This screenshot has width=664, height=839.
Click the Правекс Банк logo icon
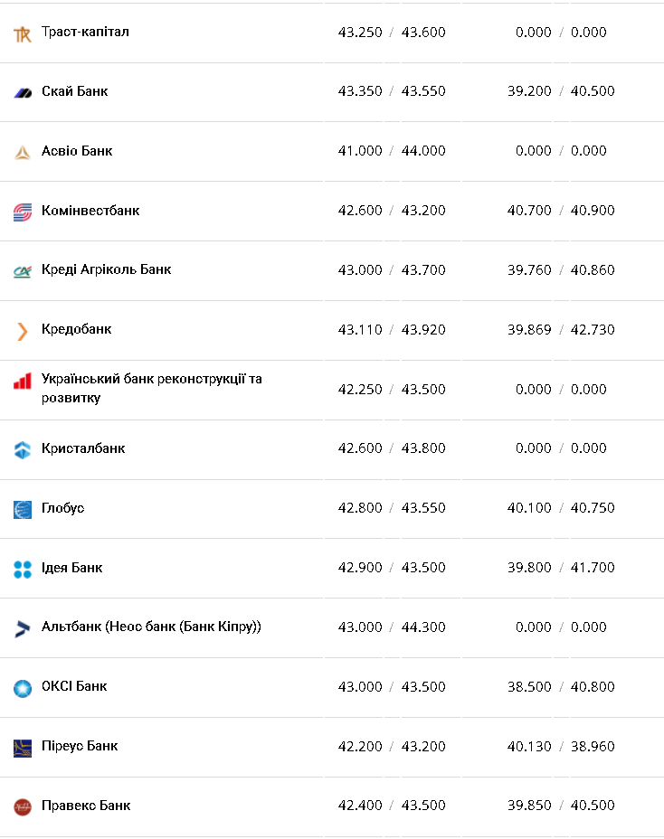(23, 806)
